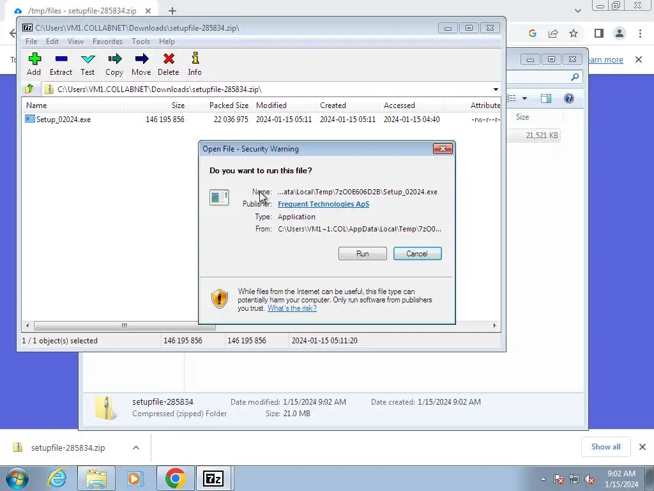Open the setupfile-285834.zip download item

pos(68,448)
